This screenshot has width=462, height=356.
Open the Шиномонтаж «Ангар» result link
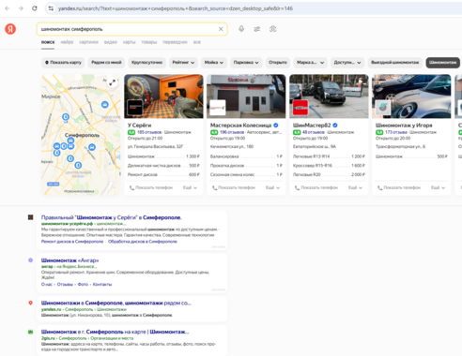click(x=70, y=260)
